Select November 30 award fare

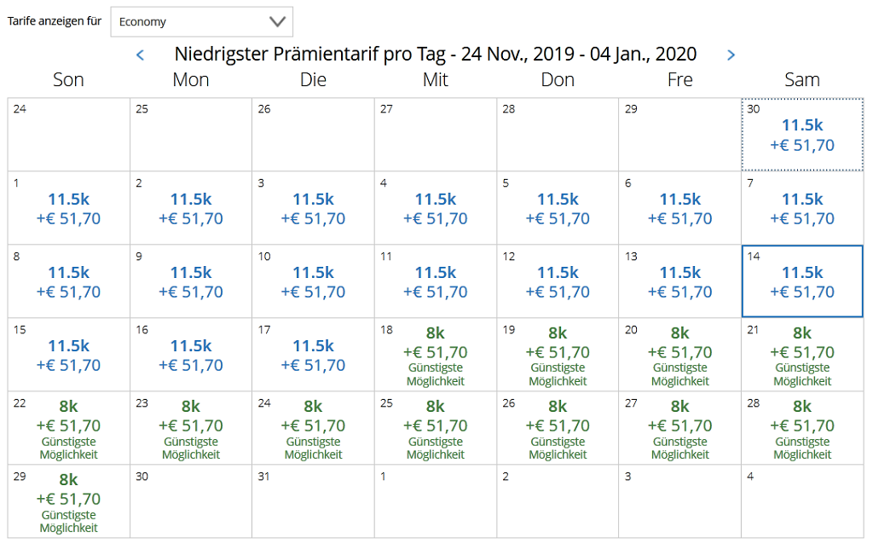pyautogui.click(x=802, y=135)
